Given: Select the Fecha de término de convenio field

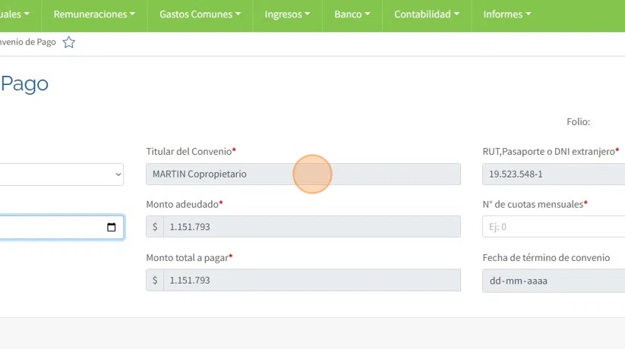Looking at the screenshot, I should coord(553,280).
